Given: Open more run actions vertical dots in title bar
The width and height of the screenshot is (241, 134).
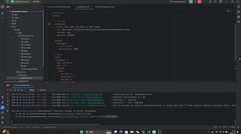Looking at the screenshot, I should pyautogui.click(x=204, y=2).
